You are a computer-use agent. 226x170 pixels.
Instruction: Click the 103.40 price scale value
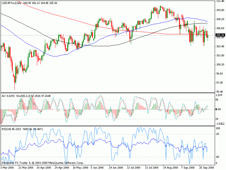(x=220, y=46)
